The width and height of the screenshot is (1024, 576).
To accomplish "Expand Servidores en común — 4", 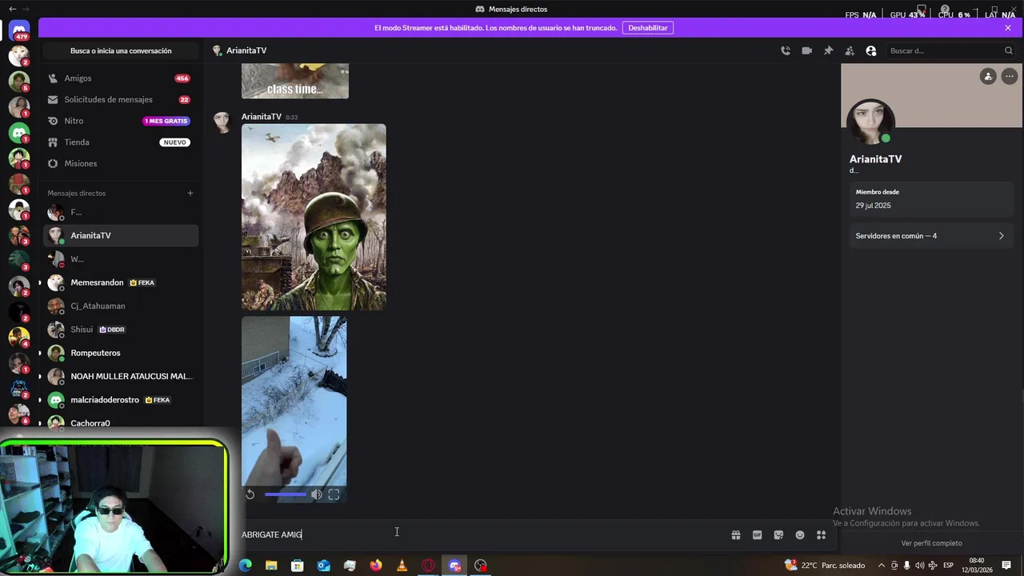I will (x=930, y=236).
